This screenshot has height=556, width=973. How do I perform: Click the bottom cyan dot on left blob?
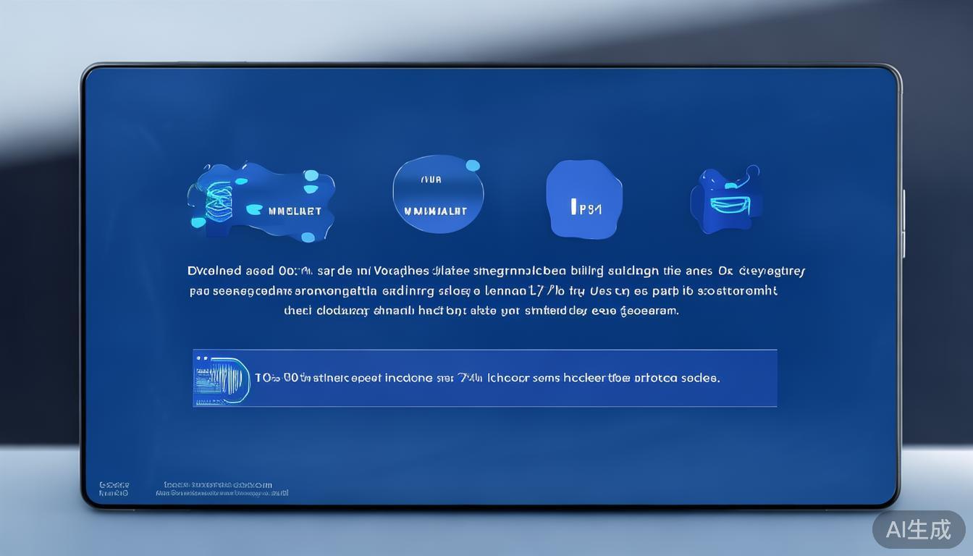coord(308,237)
